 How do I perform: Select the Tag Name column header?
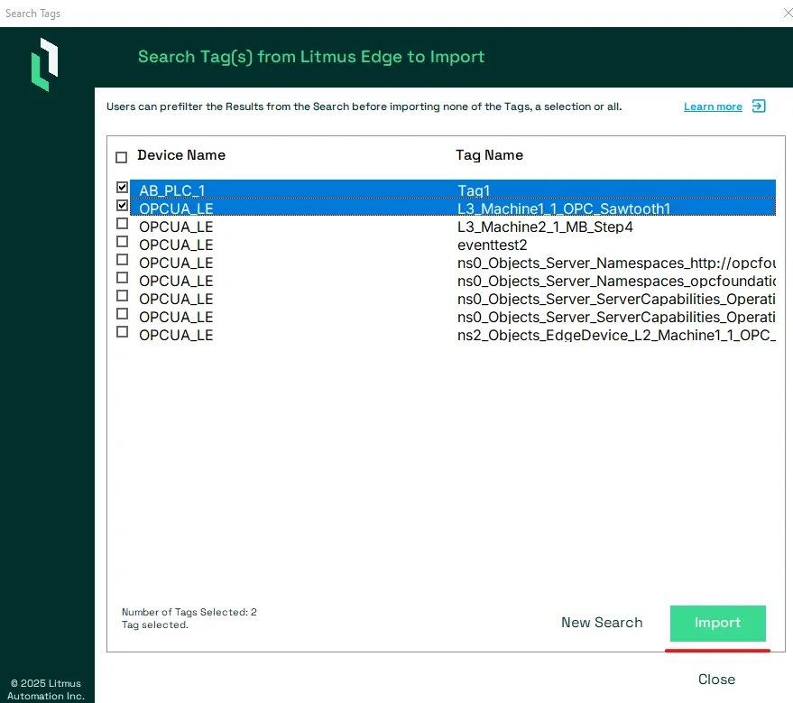point(489,155)
